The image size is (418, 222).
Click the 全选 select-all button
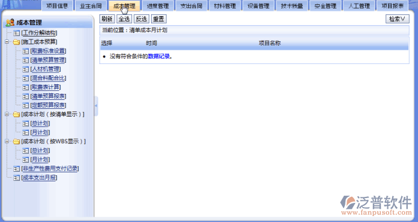tap(124, 19)
